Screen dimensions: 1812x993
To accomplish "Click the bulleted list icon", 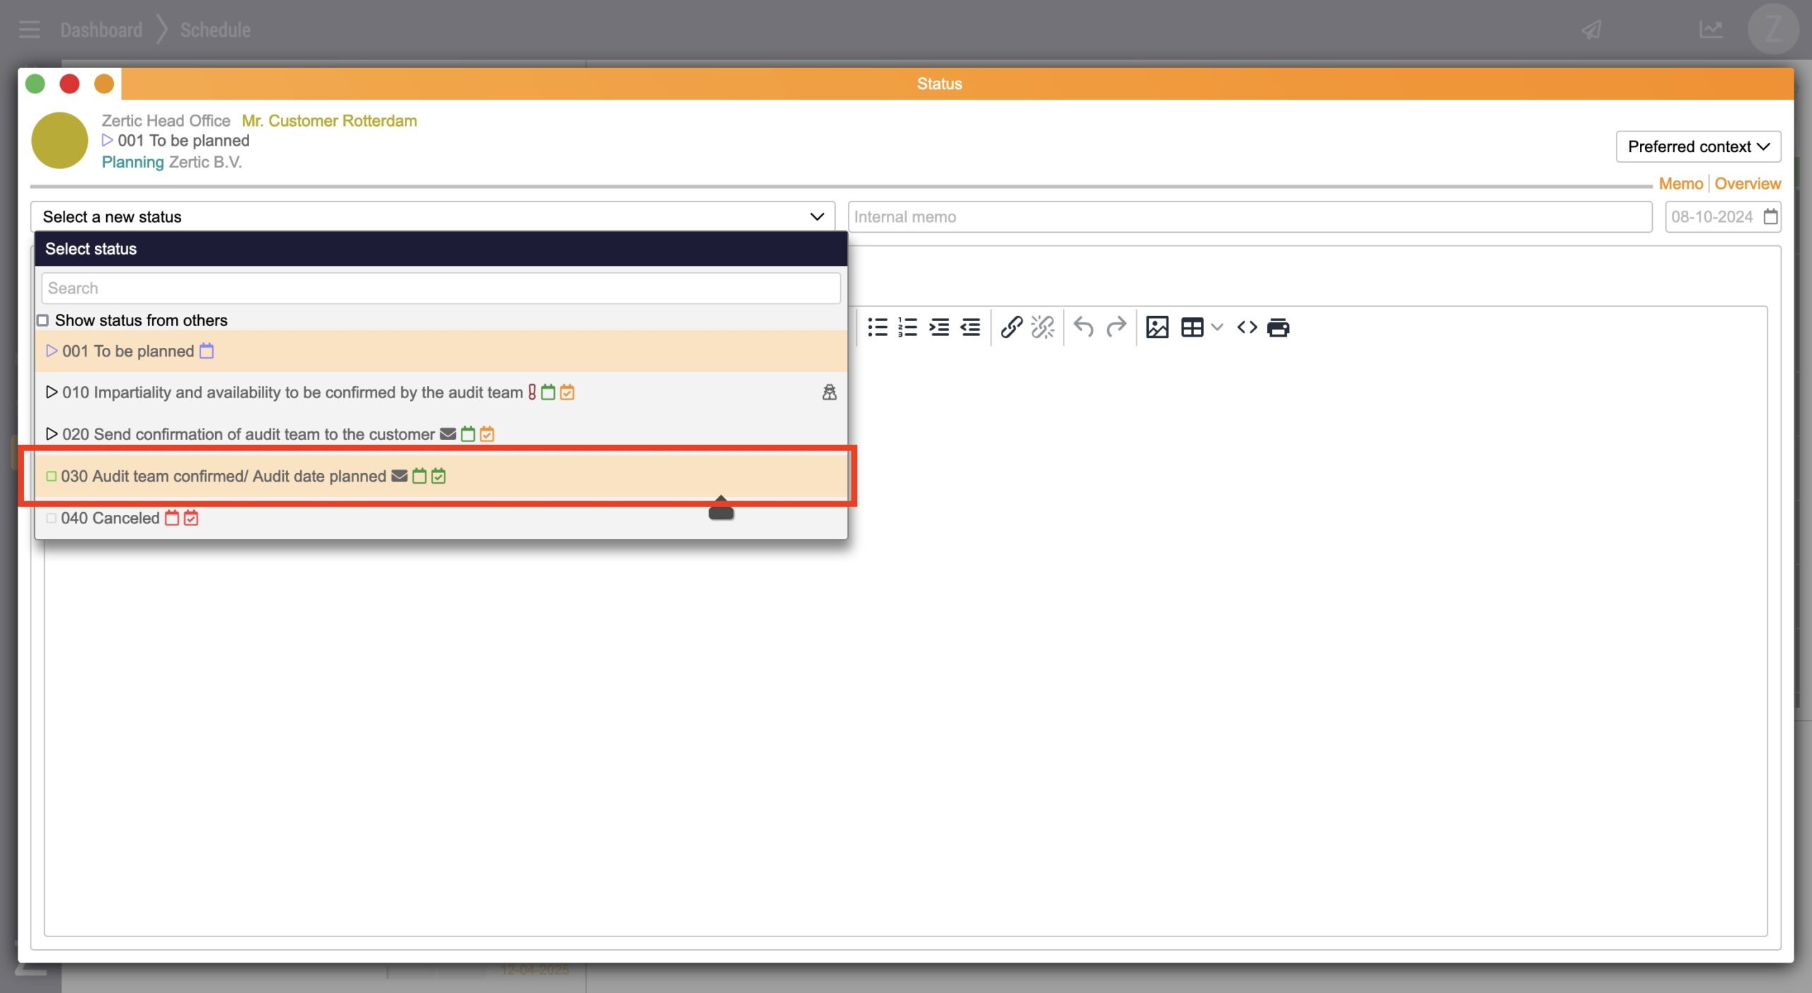I will [x=877, y=327].
